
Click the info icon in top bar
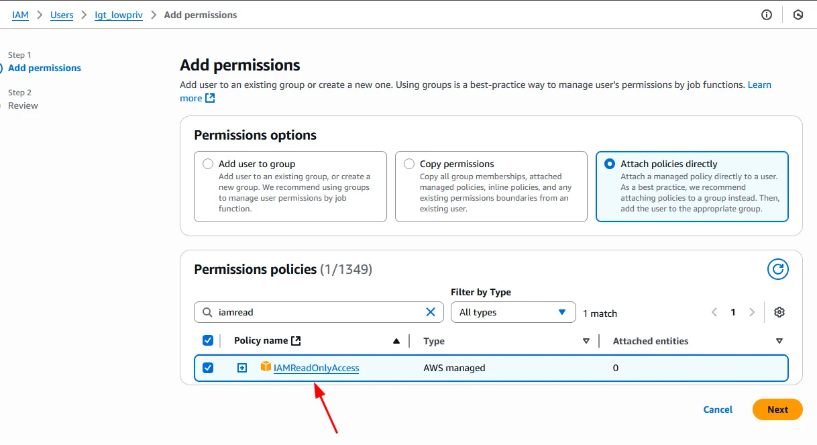(x=767, y=15)
